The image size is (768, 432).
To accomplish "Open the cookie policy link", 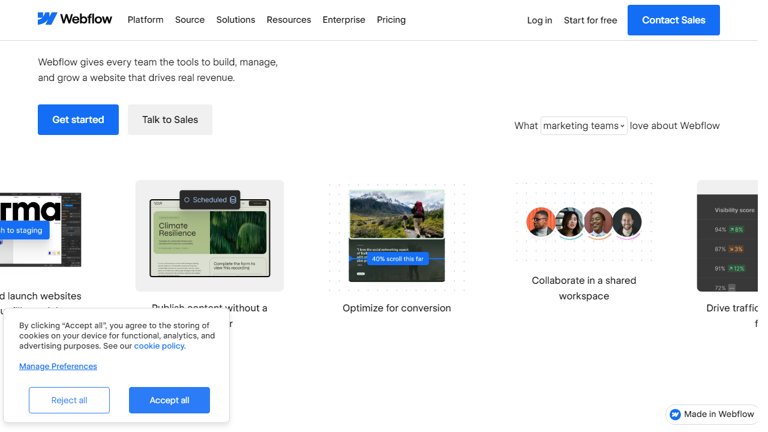I will point(160,346).
